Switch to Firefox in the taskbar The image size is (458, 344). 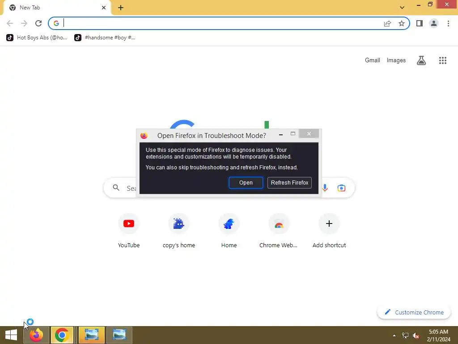[x=36, y=335]
